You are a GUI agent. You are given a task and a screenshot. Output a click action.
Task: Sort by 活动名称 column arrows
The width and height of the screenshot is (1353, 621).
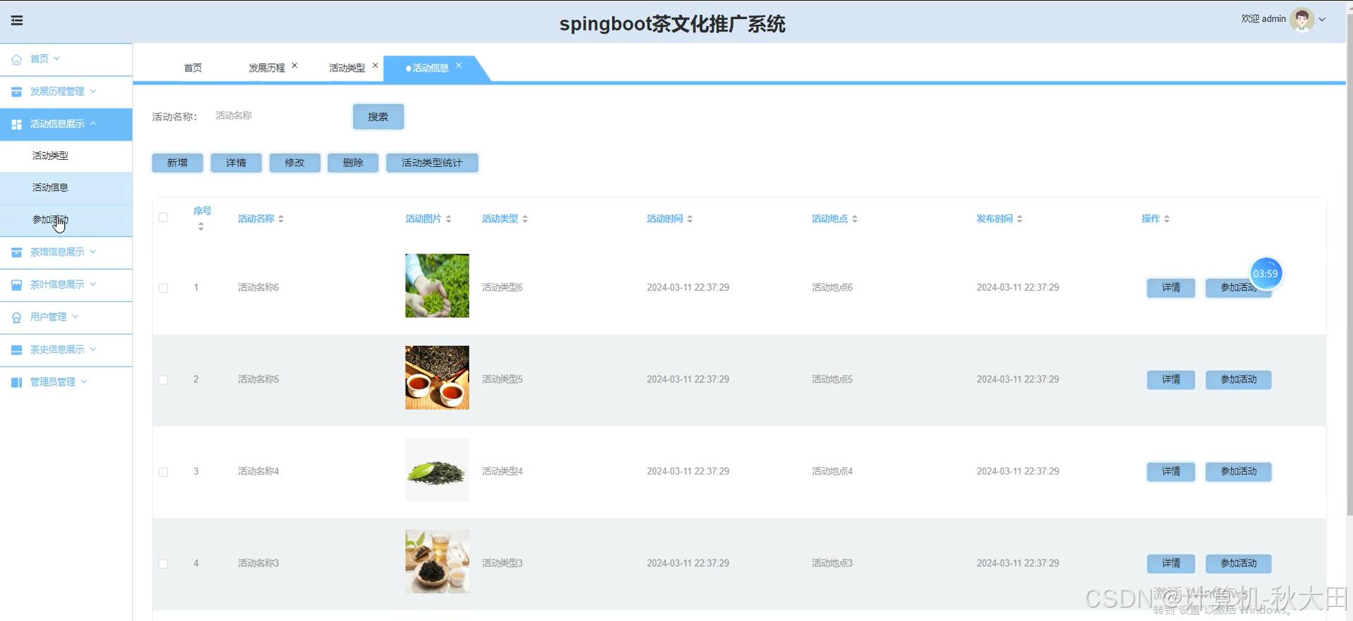280,219
